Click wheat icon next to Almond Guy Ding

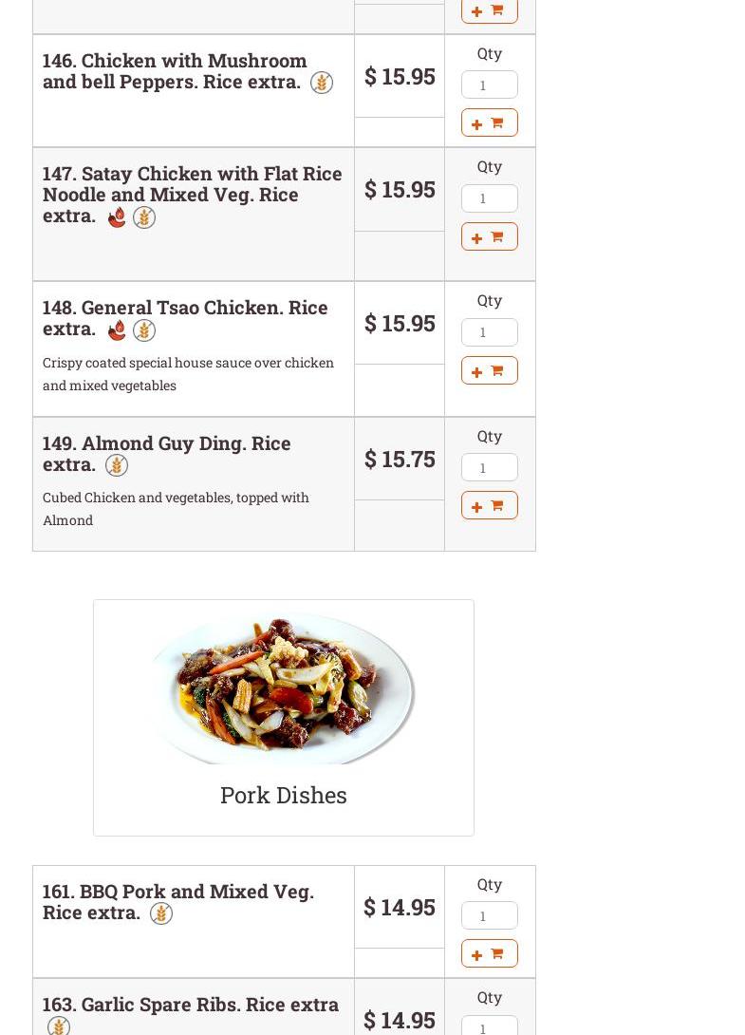point(117,465)
